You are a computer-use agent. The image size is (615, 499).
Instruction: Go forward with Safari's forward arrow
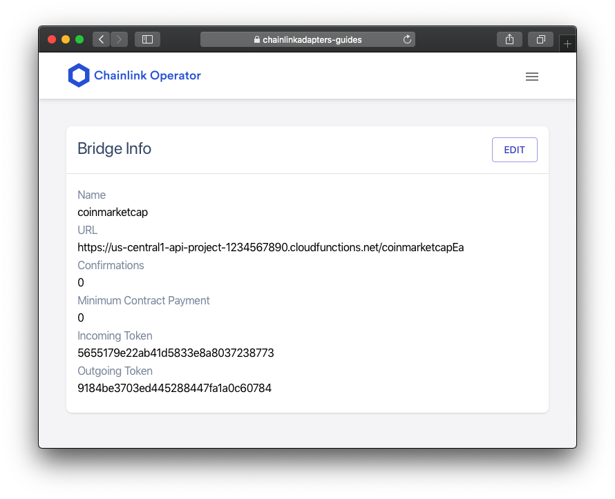click(x=120, y=39)
